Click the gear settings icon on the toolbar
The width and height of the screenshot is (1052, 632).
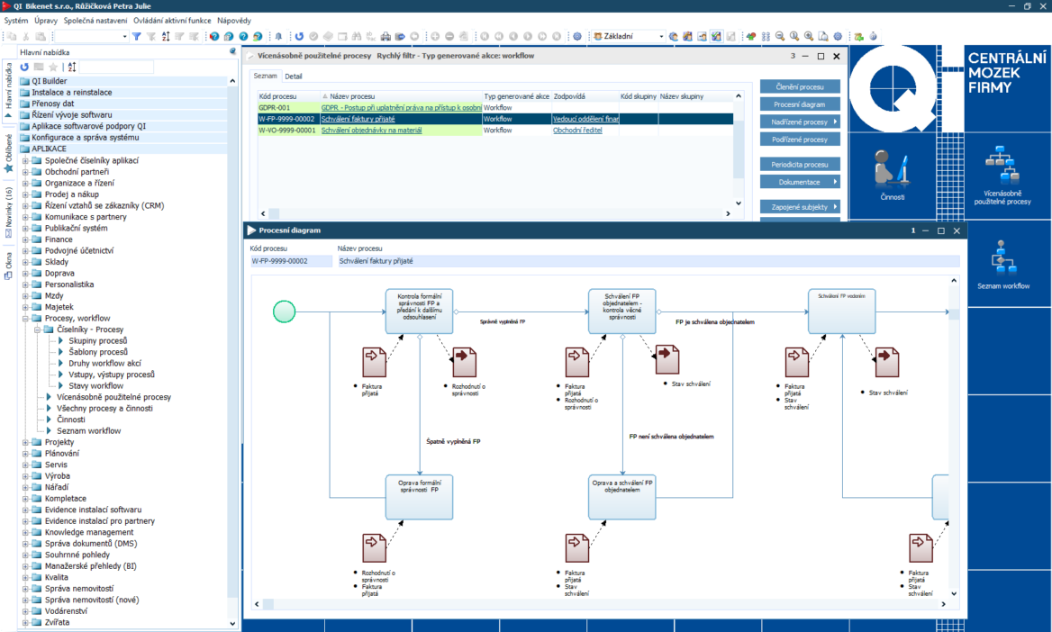pyautogui.click(x=577, y=36)
